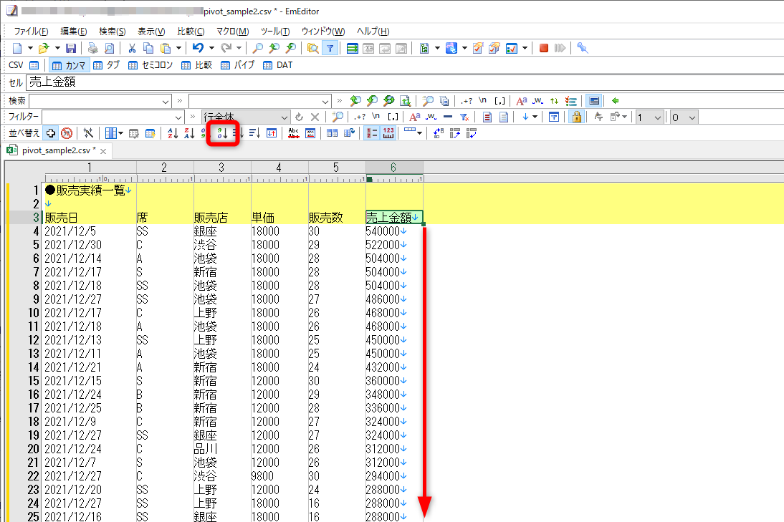Click the Save floppy disk icon
784x522 pixels.
[71, 48]
